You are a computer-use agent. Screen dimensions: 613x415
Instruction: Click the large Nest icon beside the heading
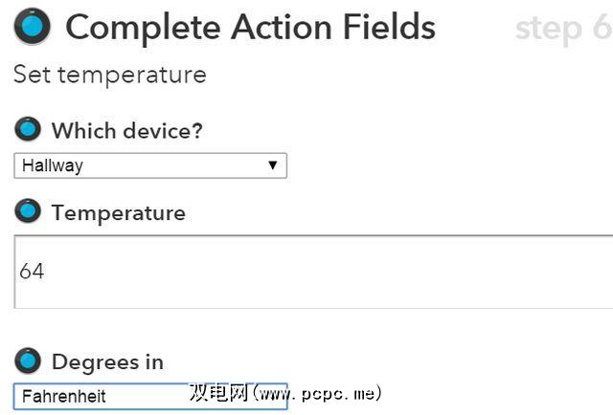33,28
